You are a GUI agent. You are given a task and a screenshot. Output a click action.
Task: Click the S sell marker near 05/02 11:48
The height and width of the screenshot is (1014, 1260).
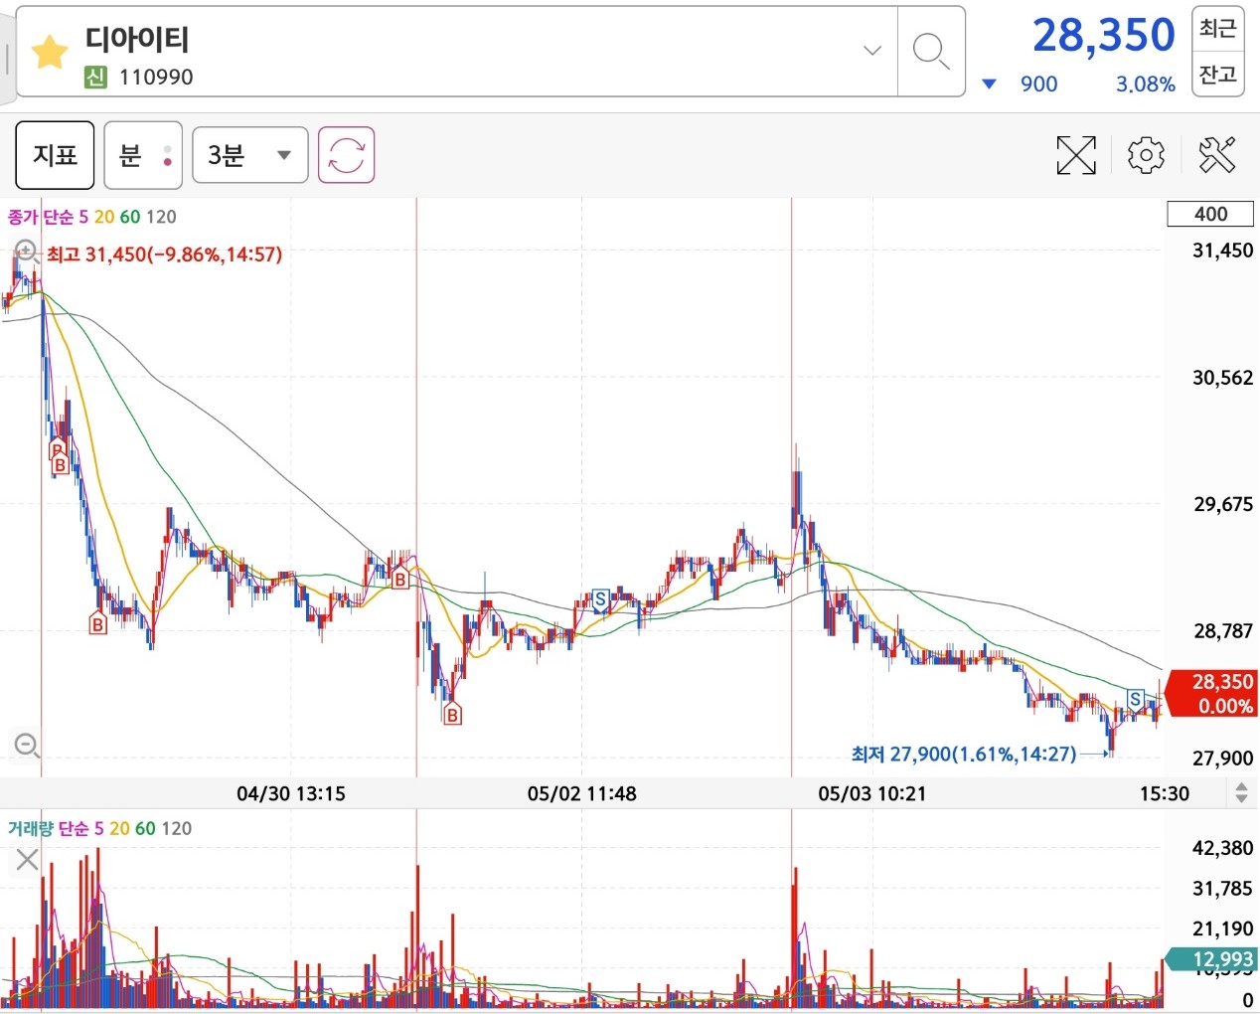click(599, 599)
